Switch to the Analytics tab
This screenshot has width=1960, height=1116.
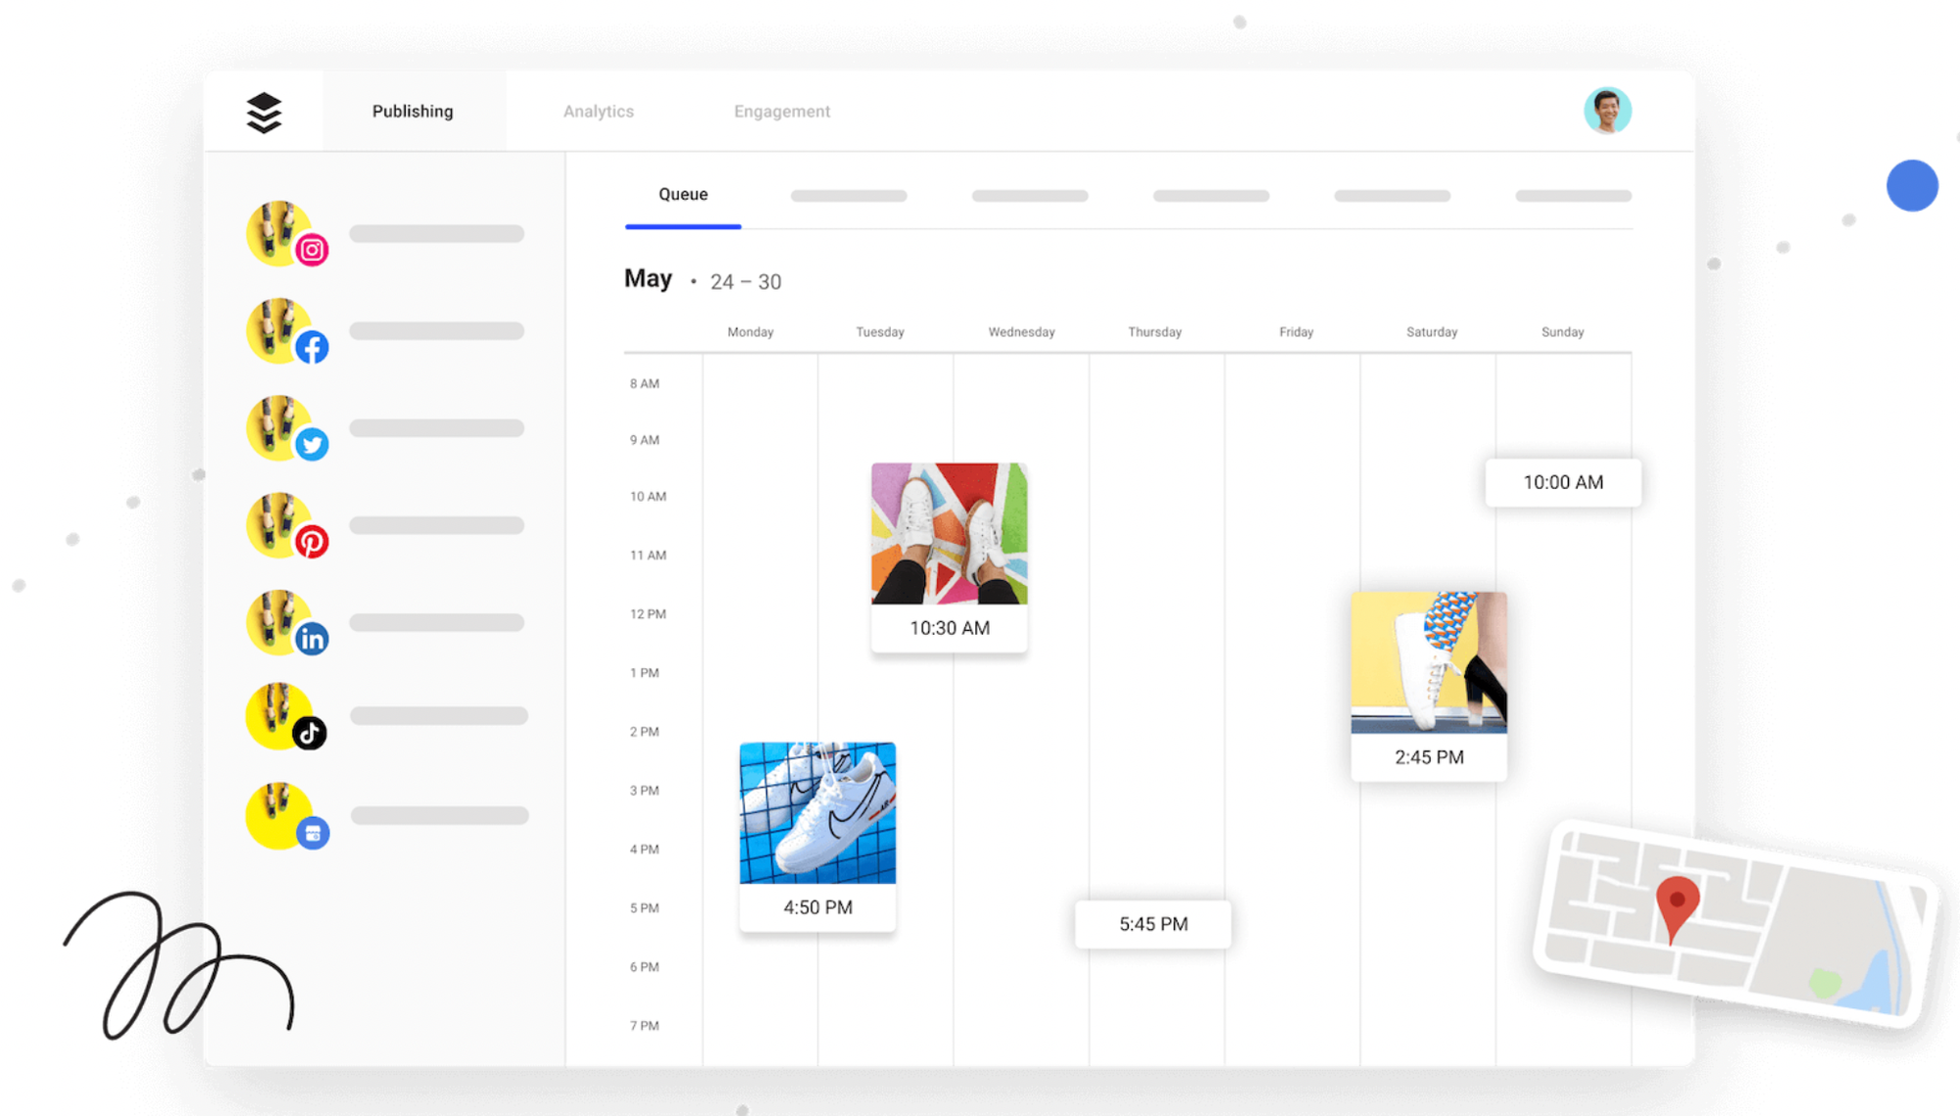point(598,112)
